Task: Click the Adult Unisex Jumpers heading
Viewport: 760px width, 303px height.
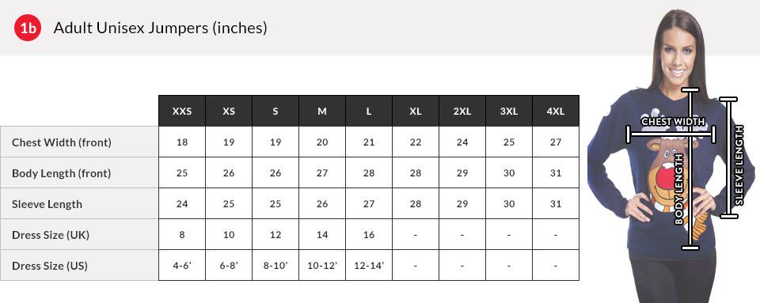Action: 161,28
